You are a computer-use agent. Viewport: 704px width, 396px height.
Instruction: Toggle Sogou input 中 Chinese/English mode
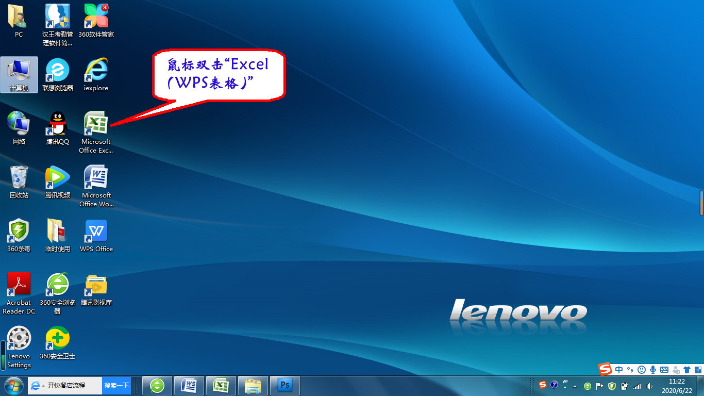619,370
